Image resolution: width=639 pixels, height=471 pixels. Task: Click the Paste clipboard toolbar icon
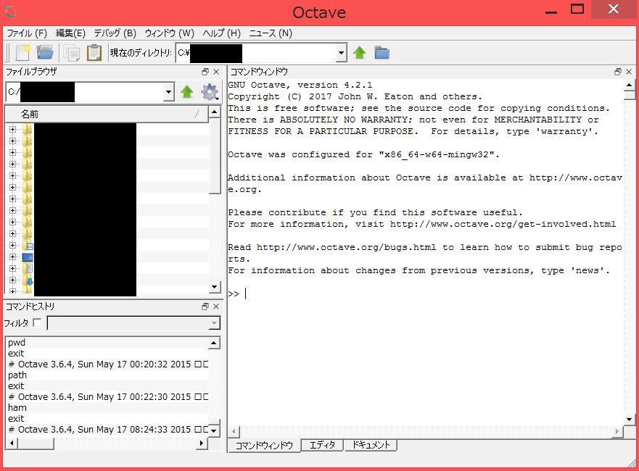94,53
